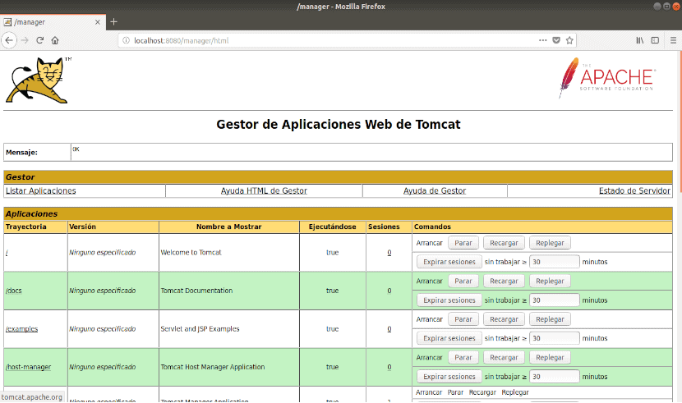Open the Firefox hamburger menu
The height and width of the screenshot is (403, 682).
tap(673, 40)
